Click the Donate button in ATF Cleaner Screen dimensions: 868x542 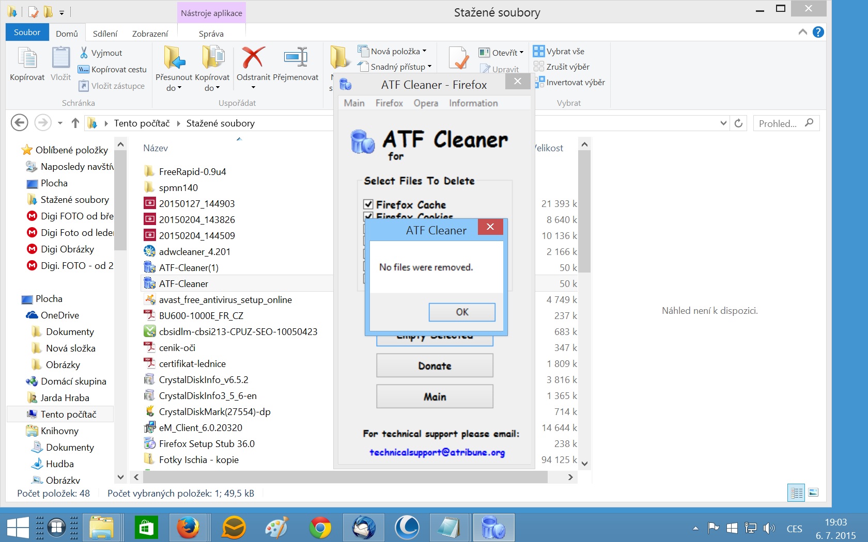(435, 366)
